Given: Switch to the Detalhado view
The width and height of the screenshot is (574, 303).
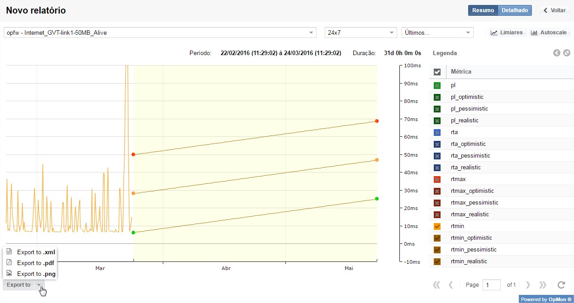Looking at the screenshot, I should (515, 10).
